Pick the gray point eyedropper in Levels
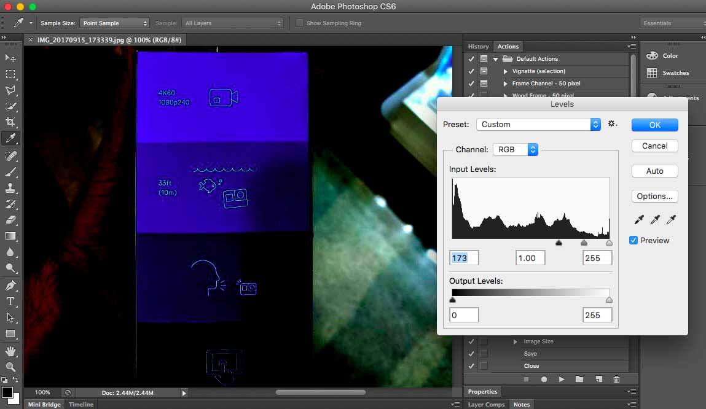706x409 pixels. click(655, 219)
